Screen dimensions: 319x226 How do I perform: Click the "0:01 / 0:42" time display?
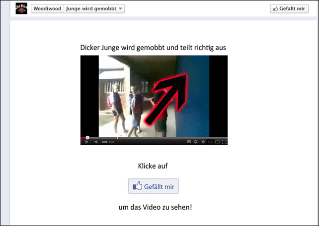(x=108, y=142)
